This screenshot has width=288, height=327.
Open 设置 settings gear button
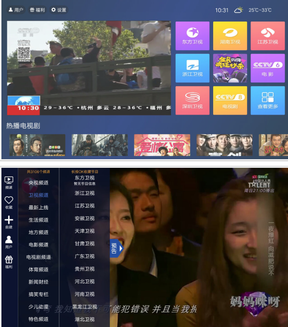[59, 10]
